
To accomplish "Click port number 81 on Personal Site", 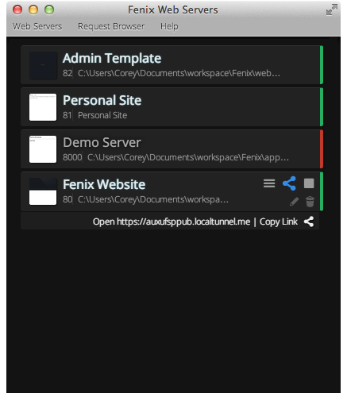I will tap(67, 115).
